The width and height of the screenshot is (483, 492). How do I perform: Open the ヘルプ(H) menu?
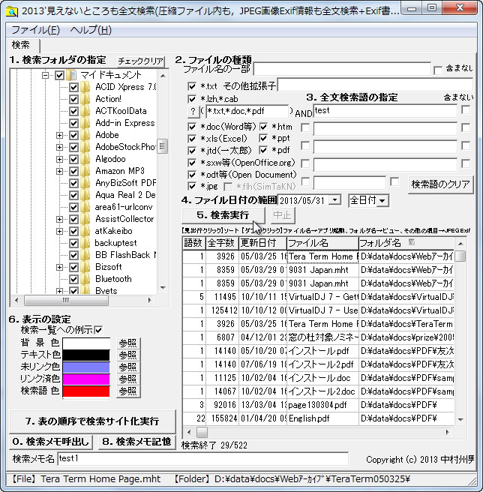tap(91, 30)
